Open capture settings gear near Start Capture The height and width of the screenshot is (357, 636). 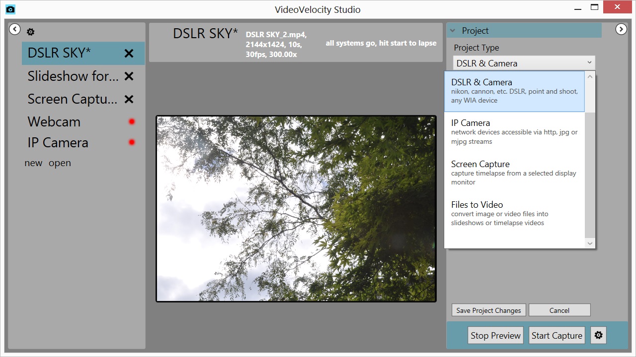click(x=599, y=335)
